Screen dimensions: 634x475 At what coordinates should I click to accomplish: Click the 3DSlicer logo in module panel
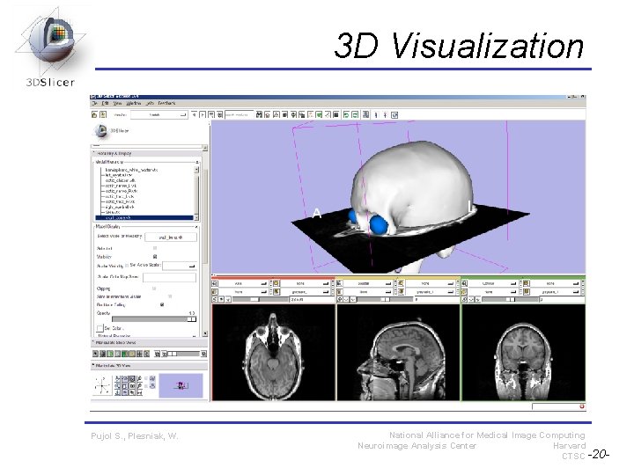tap(110, 131)
